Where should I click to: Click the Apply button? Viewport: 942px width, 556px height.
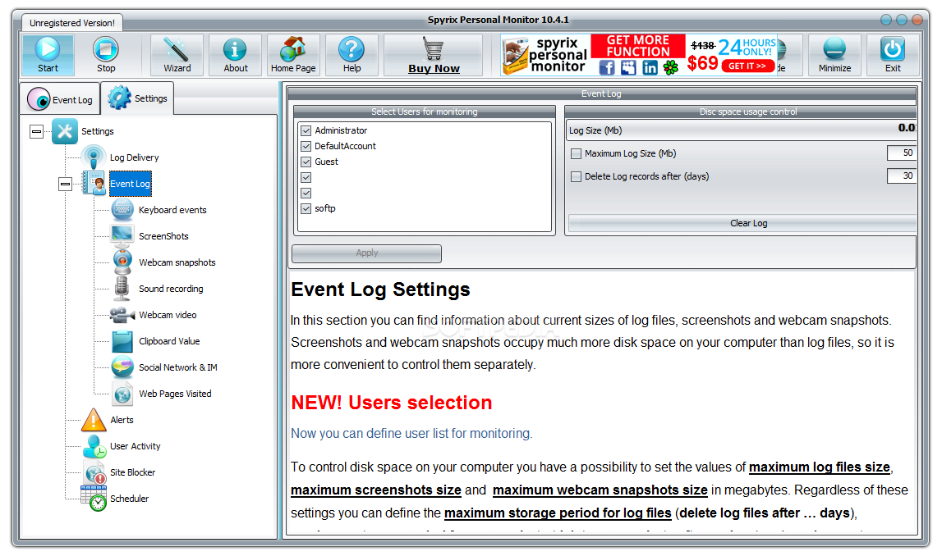click(x=366, y=253)
